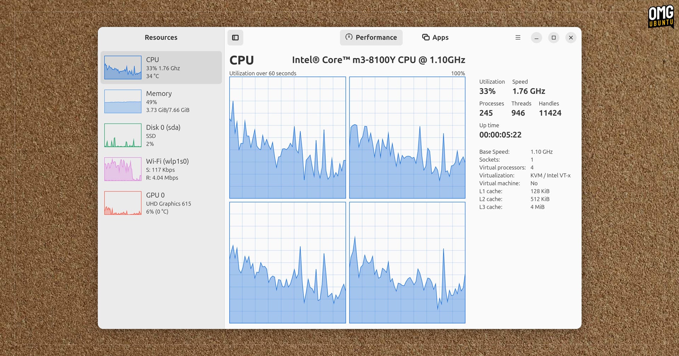Click the green Disk mini graph thumbnail

[123, 135]
